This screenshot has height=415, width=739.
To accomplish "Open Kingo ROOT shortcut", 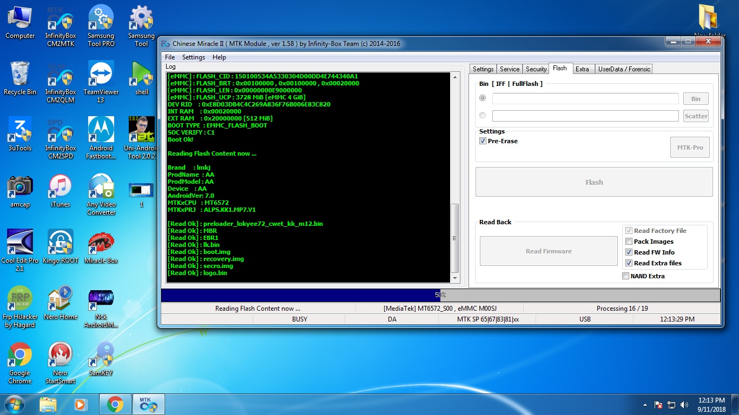I will tap(61, 247).
